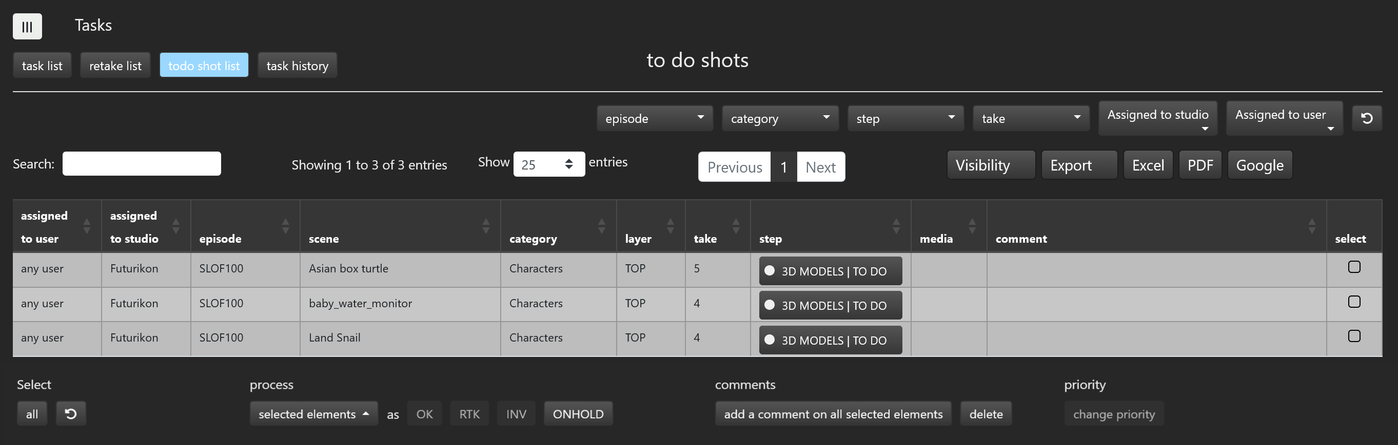The width and height of the screenshot is (1398, 445).
Task: Select the Land Snail row checkbox
Action: (x=1354, y=336)
